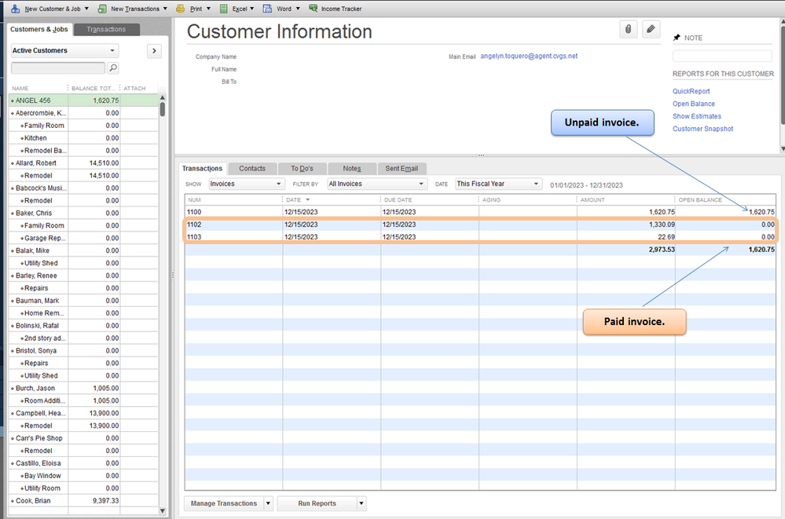Click the NOTE text field
Viewport: 785px width, 519px height.
pos(722,56)
